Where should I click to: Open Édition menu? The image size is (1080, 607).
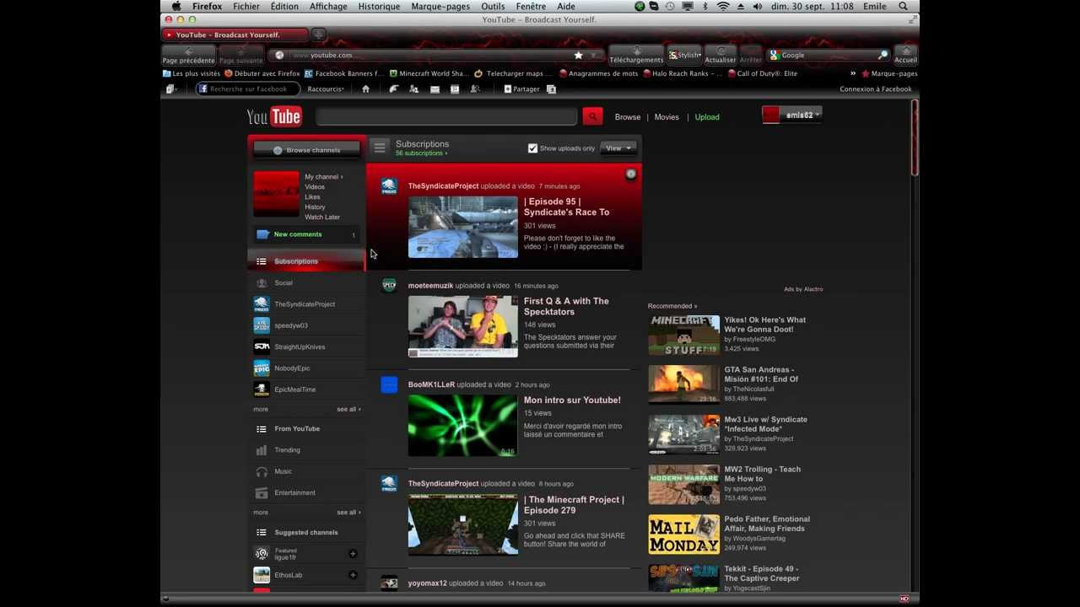pos(284,7)
